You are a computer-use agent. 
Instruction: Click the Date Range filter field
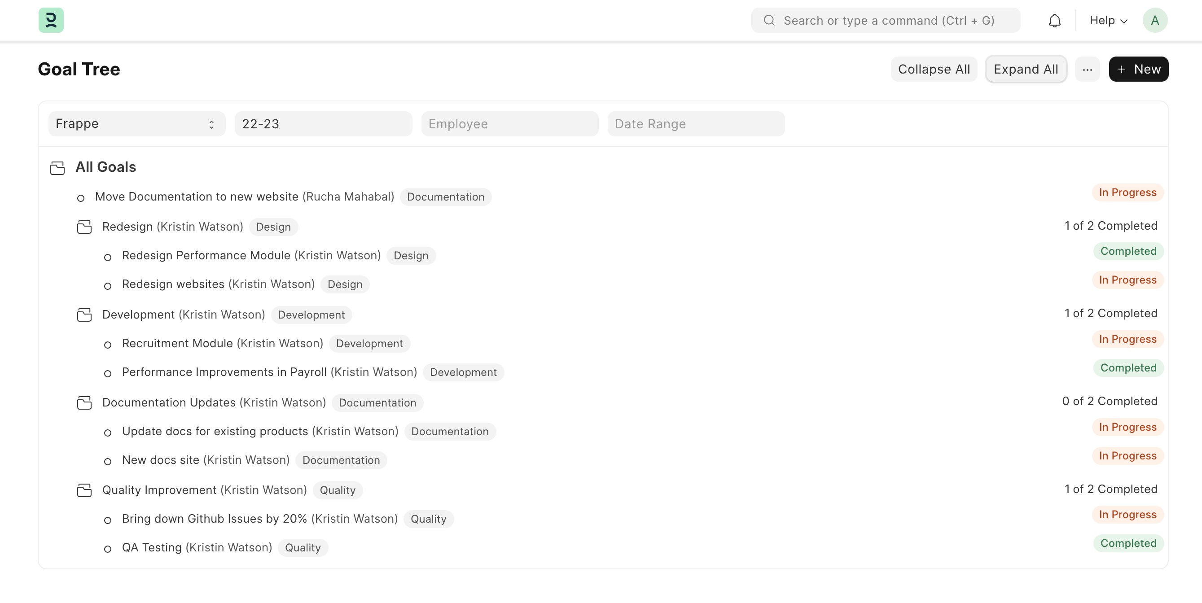coord(696,123)
